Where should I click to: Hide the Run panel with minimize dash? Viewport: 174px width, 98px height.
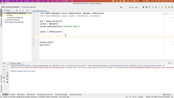pos(172,63)
